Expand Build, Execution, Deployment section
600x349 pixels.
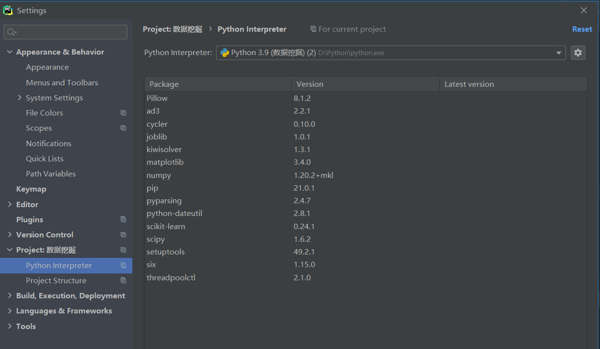pos(10,295)
